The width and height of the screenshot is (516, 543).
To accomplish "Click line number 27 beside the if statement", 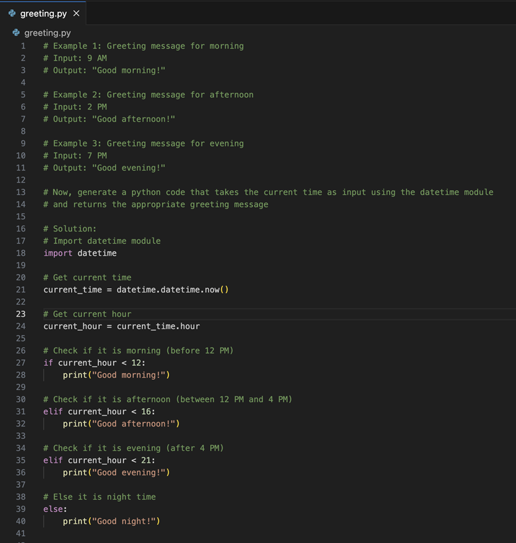I will click(x=20, y=363).
